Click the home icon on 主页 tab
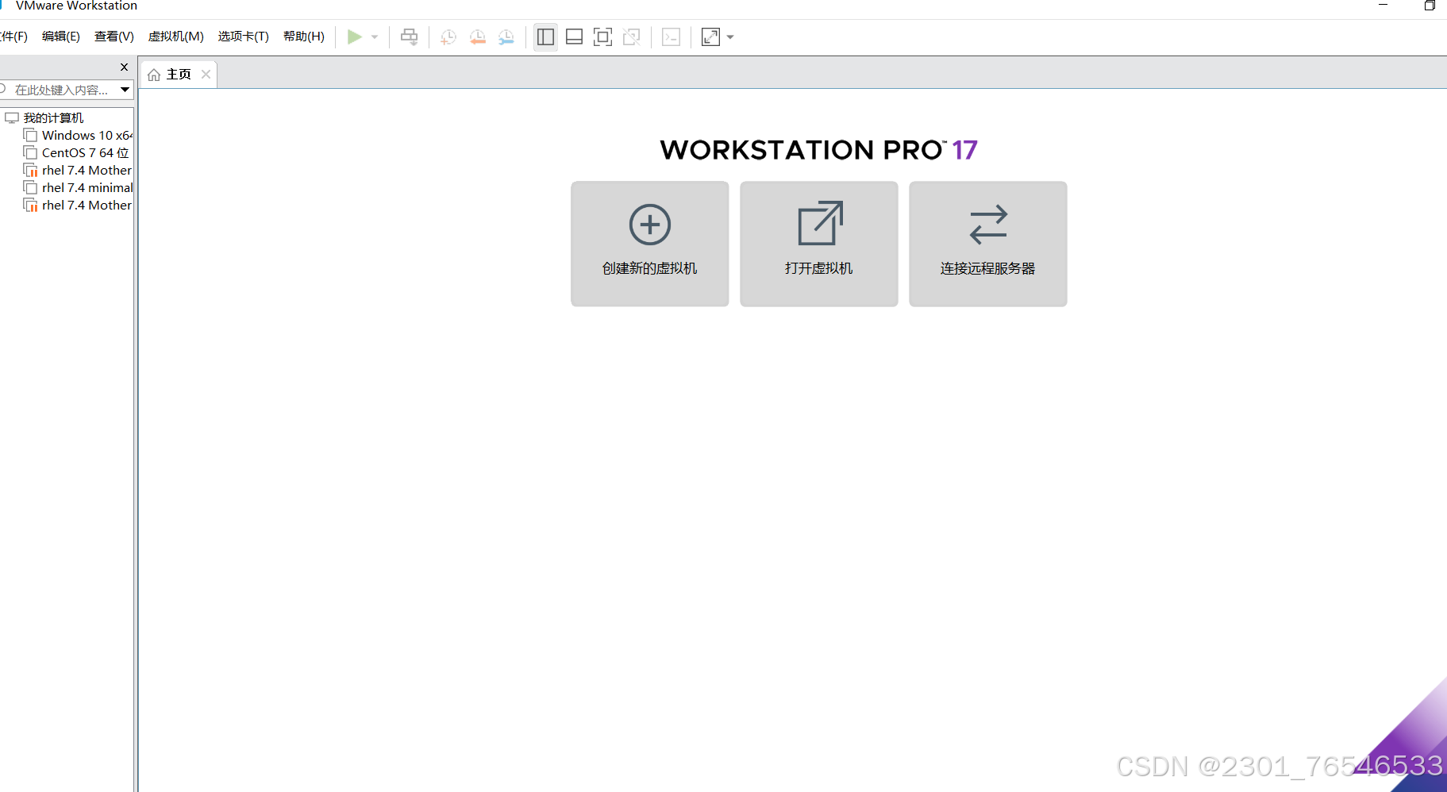 (154, 75)
